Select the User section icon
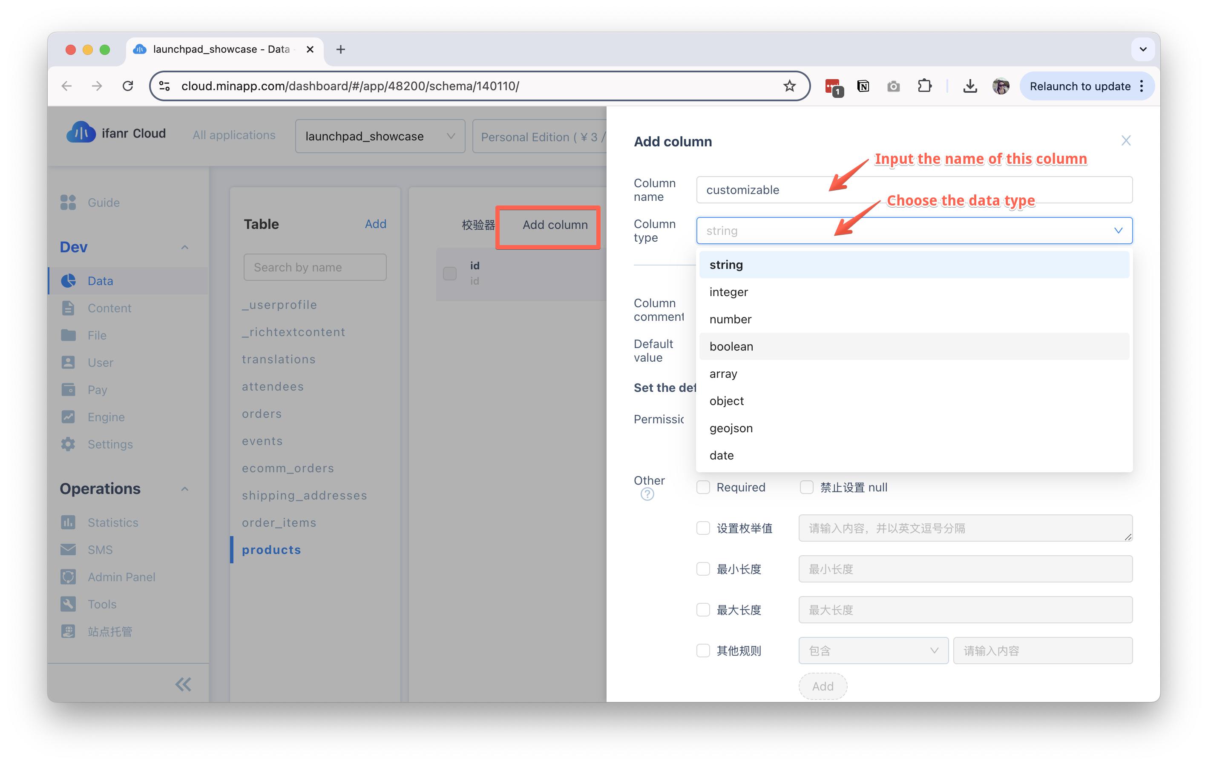The height and width of the screenshot is (765, 1208). (68, 362)
